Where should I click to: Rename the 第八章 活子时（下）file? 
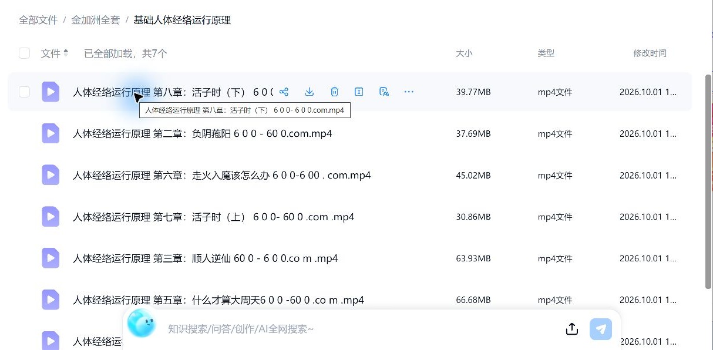pos(359,92)
